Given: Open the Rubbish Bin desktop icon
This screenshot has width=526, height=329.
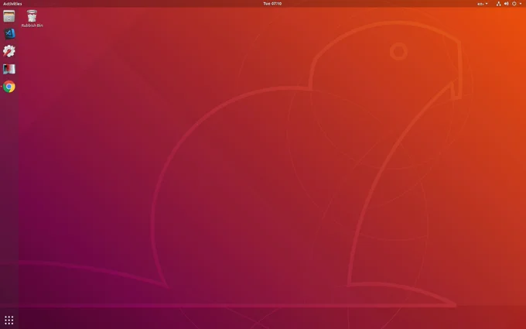Looking at the screenshot, I should pos(32,19).
